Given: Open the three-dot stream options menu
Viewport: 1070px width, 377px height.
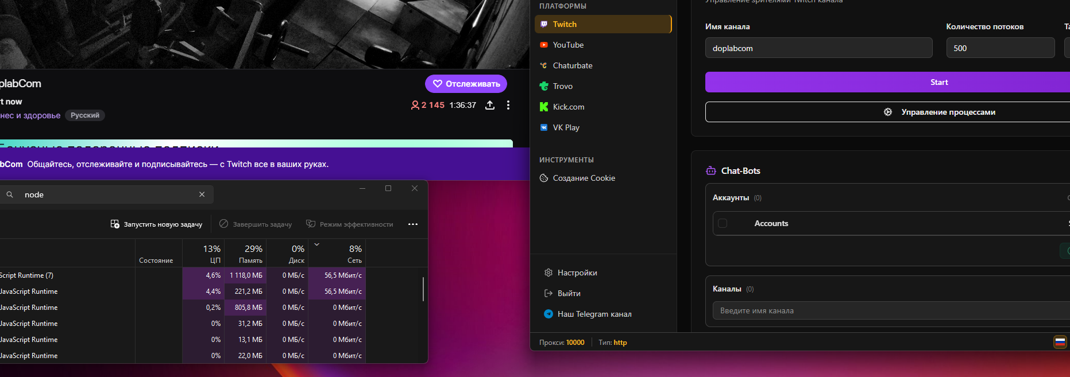Looking at the screenshot, I should click(x=508, y=105).
